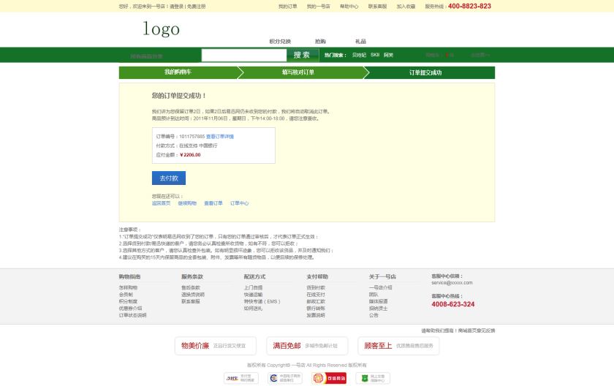Open footer link 一号店介绍

point(381,288)
